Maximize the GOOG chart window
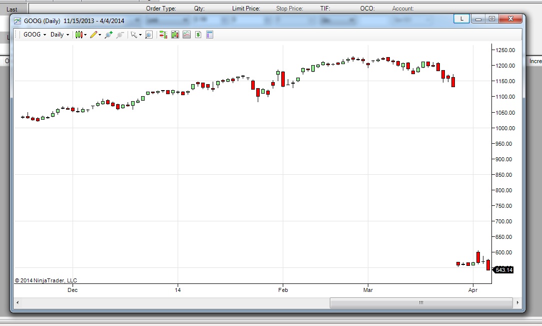 point(492,19)
